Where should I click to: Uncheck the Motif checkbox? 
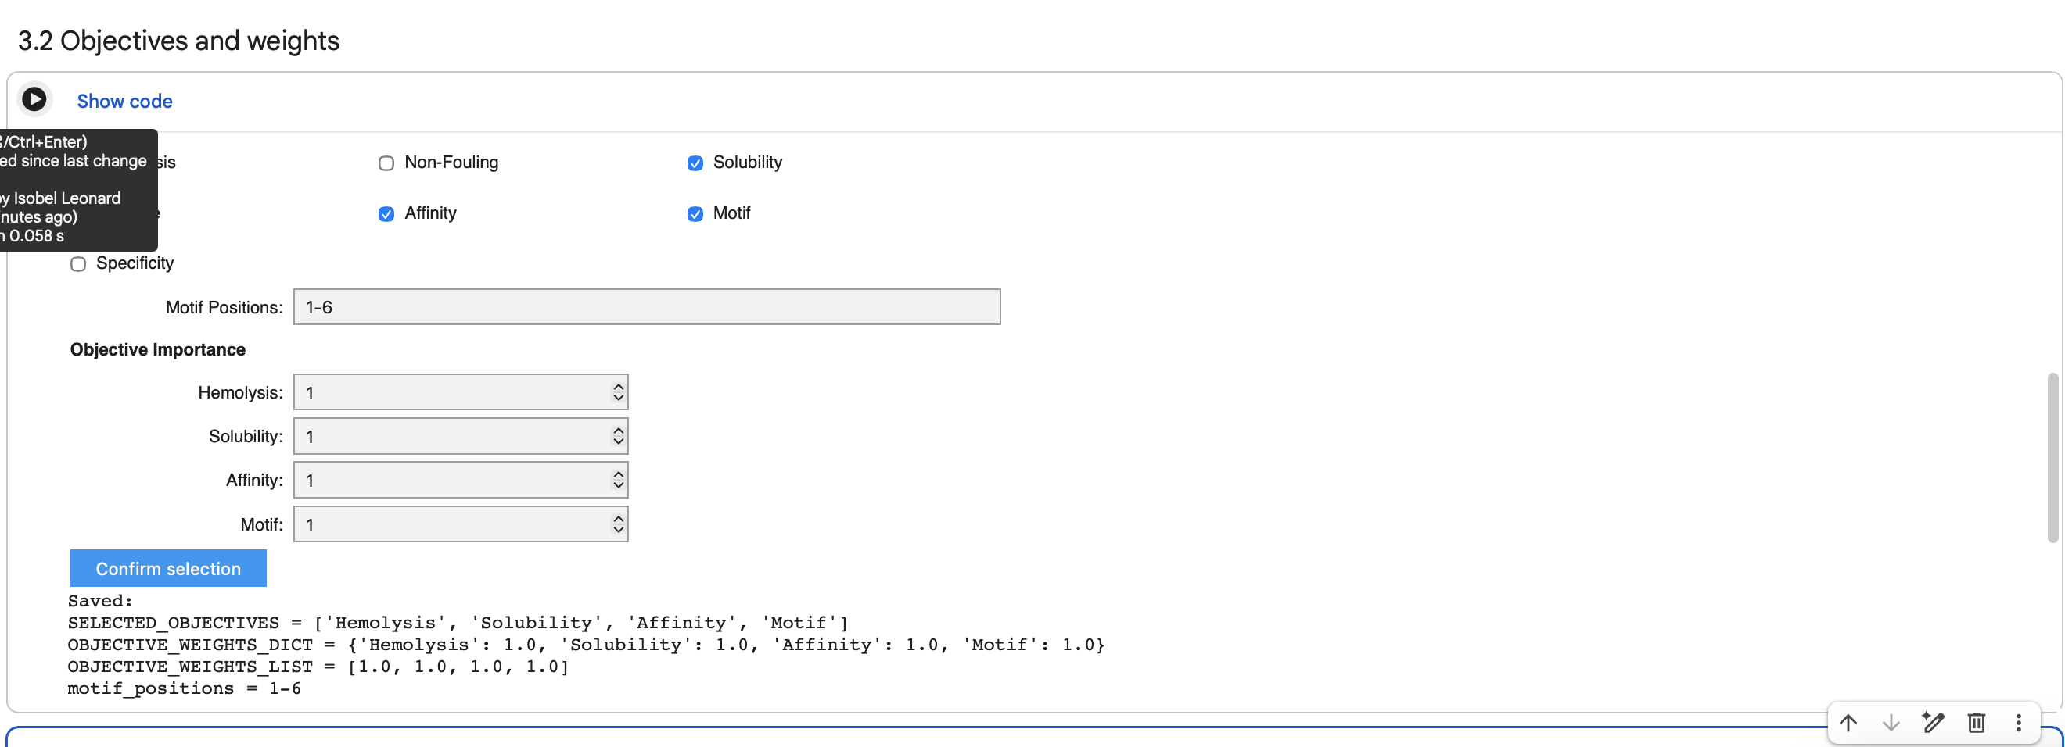tap(695, 214)
